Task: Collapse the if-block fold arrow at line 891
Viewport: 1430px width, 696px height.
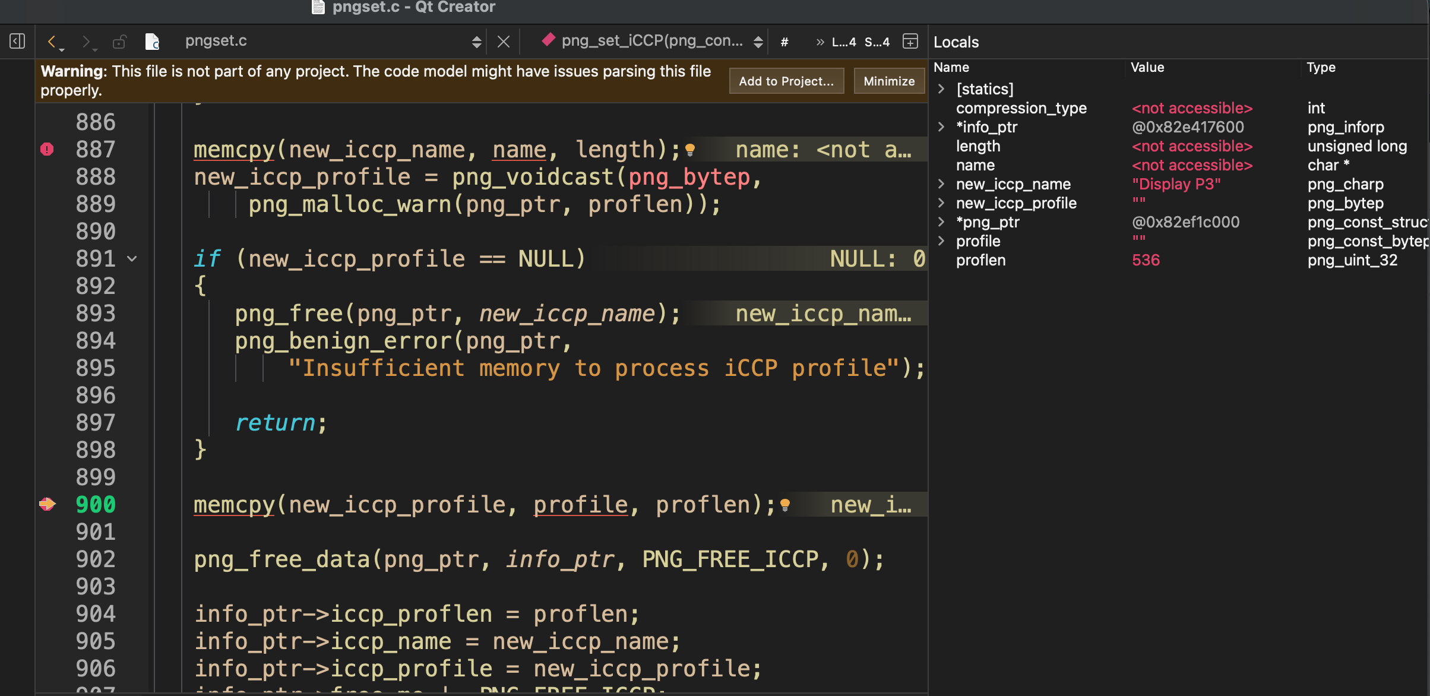Action: [132, 259]
